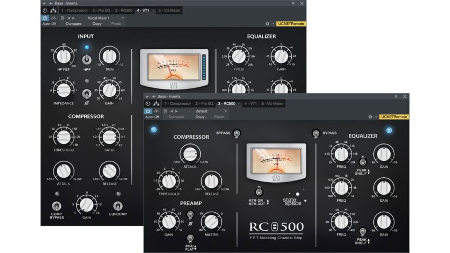Open dropdown arrow next to VT1 gear

click(273, 24)
